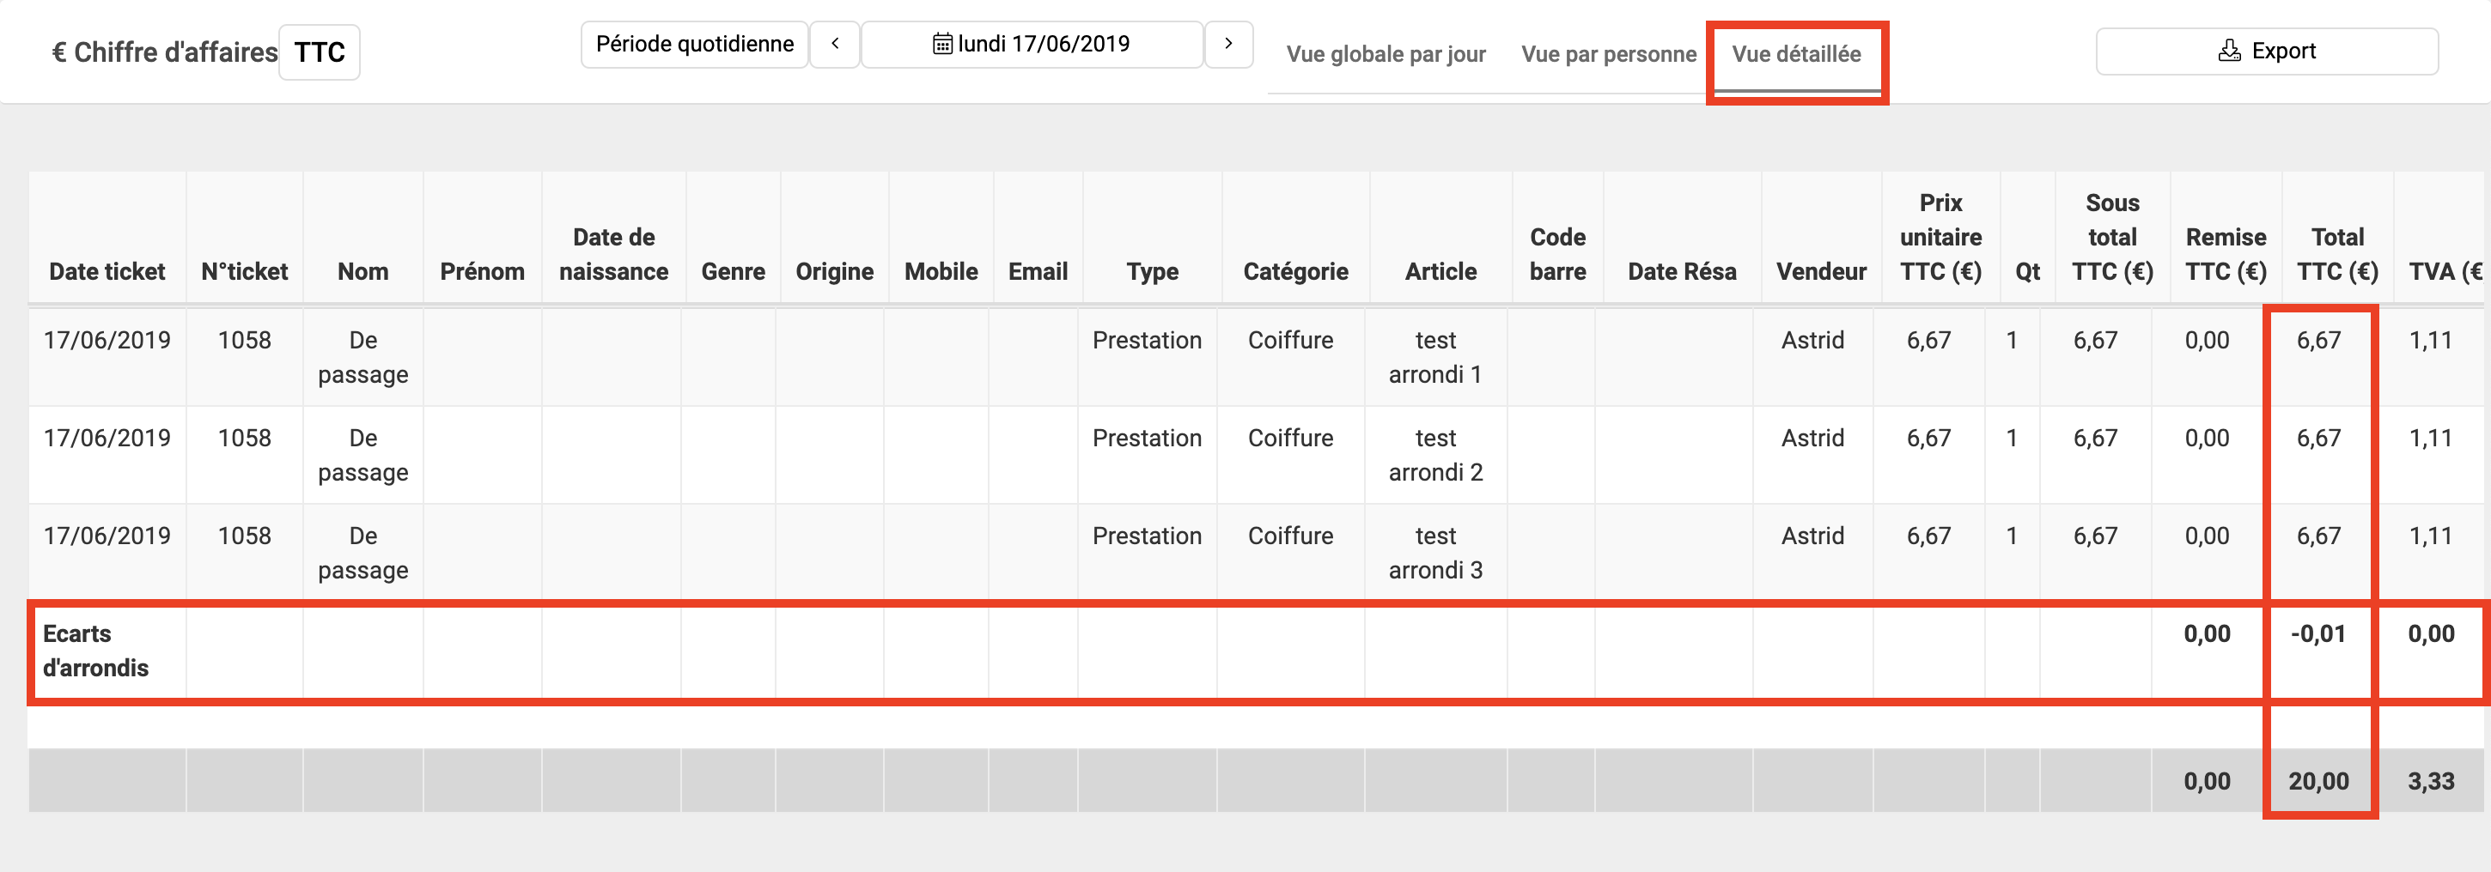Click the Prix unitaire TTC column header
The image size is (2491, 872).
(x=1940, y=237)
